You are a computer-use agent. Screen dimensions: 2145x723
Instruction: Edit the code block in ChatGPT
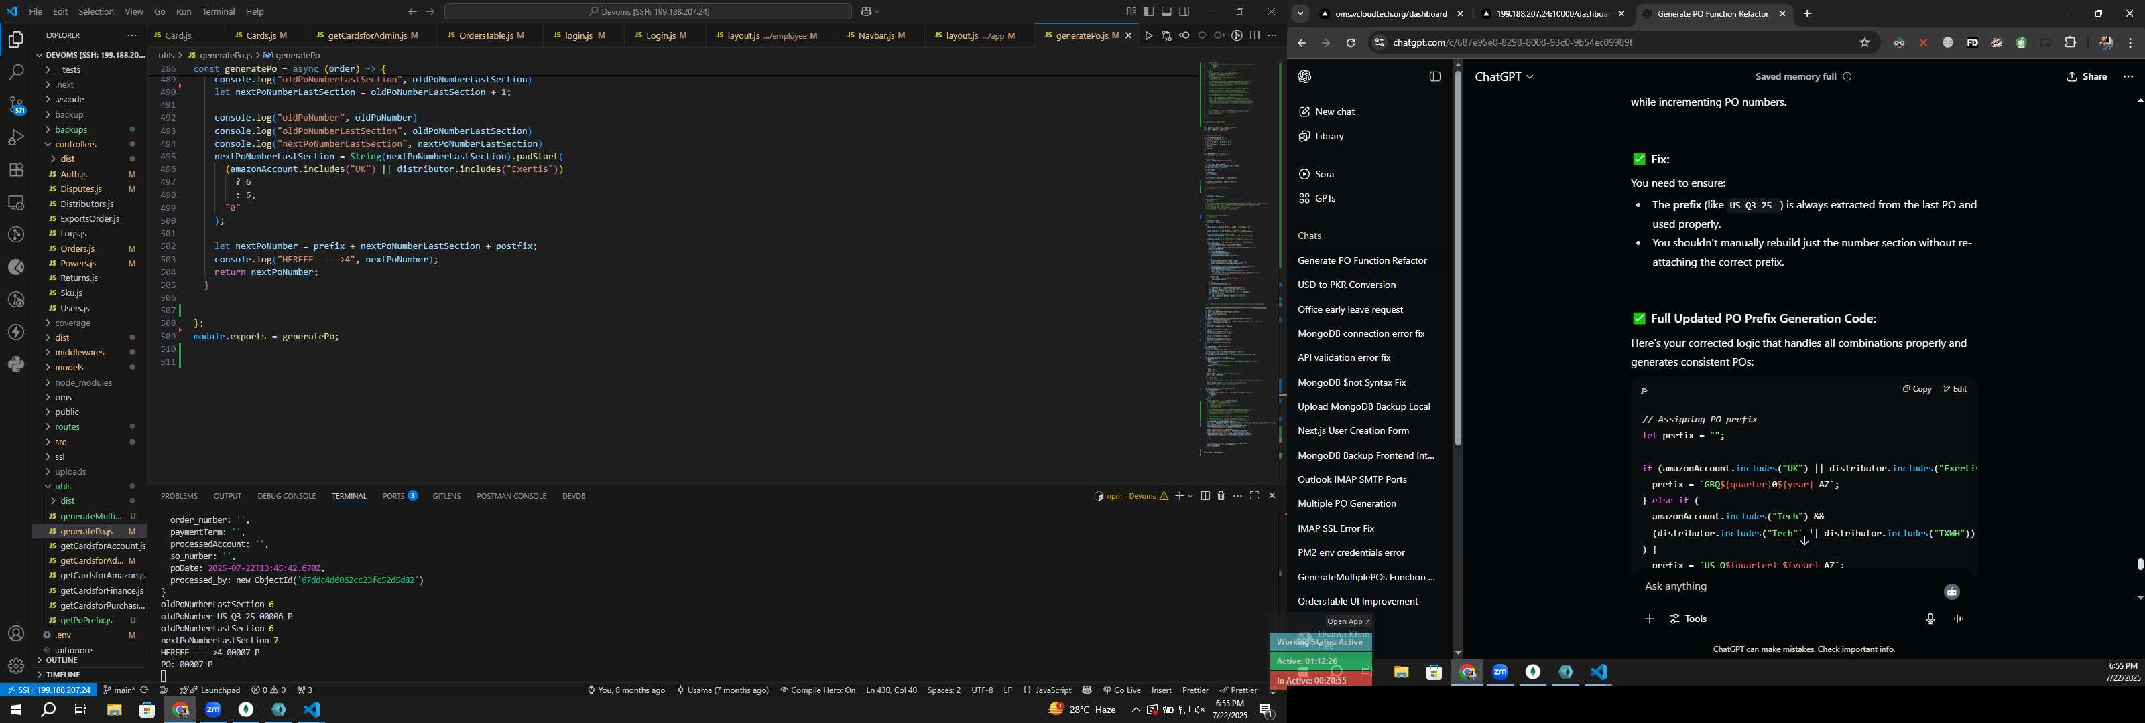click(1955, 388)
